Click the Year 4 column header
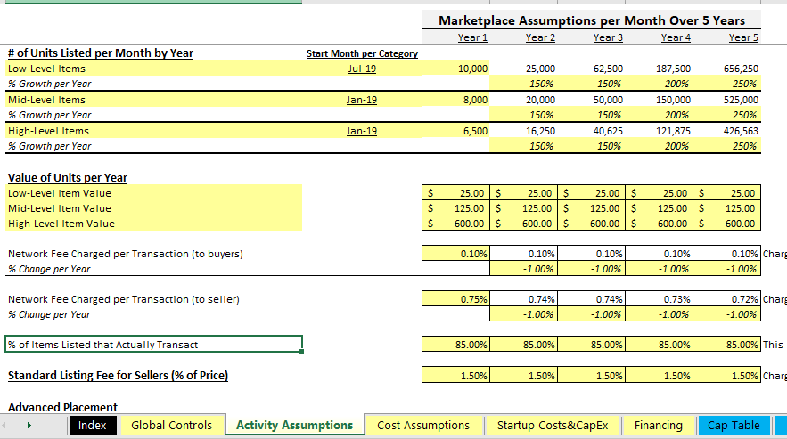 point(676,37)
